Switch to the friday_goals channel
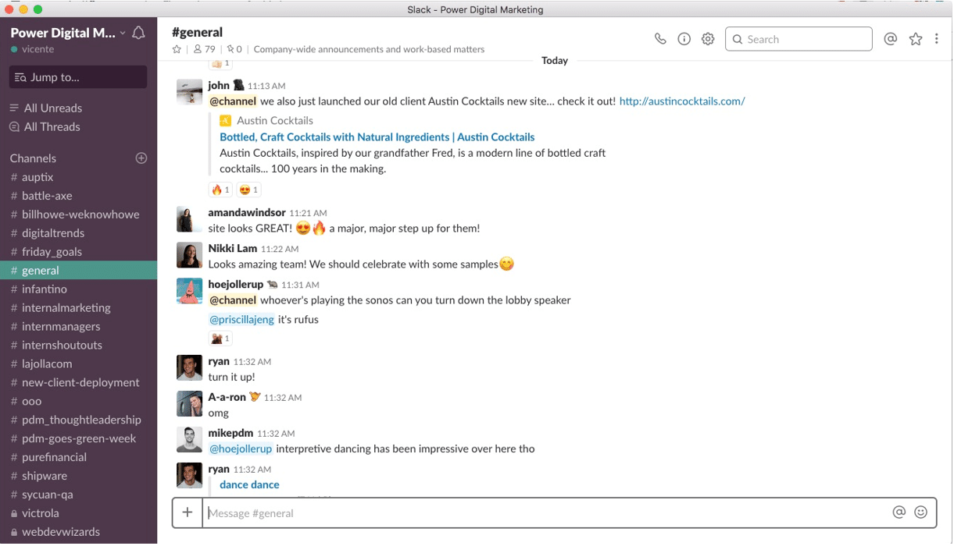 52,252
